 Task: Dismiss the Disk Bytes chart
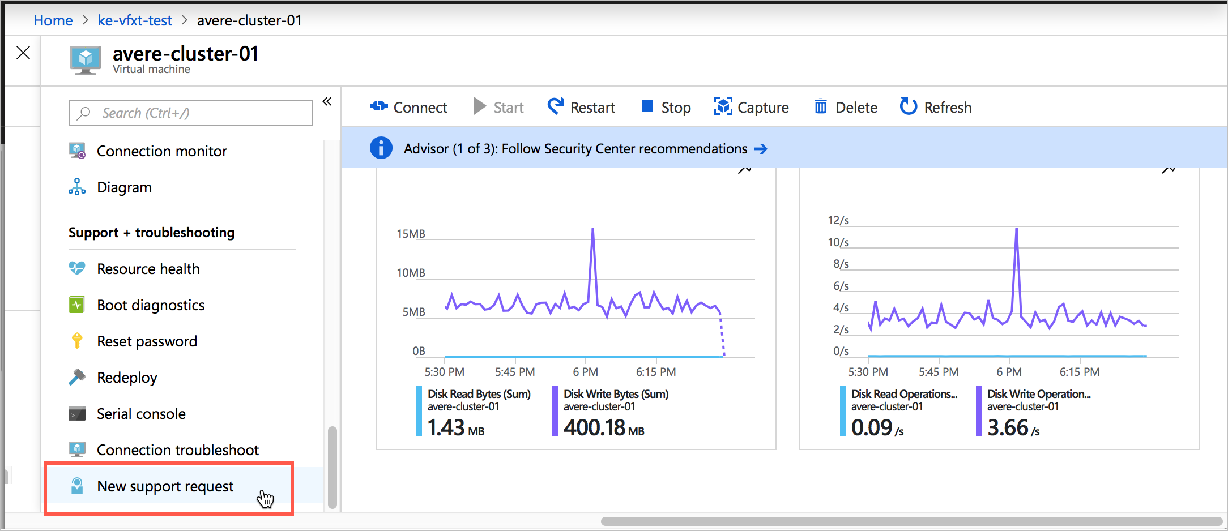(745, 170)
